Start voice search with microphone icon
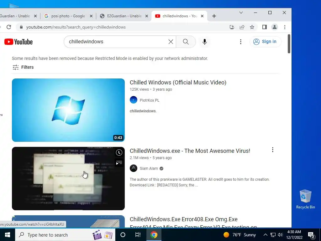Viewport: 321px width, 241px height. (204, 42)
